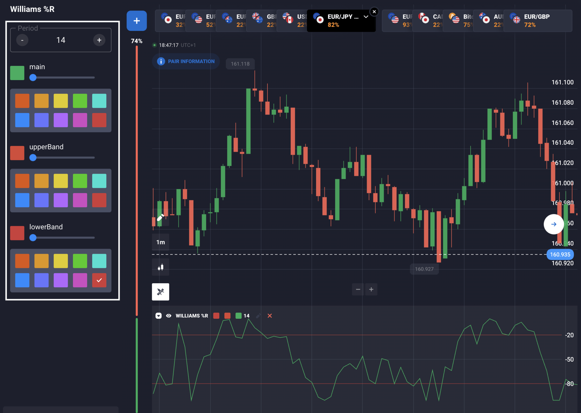Pick the cyan color for main line

(x=99, y=101)
